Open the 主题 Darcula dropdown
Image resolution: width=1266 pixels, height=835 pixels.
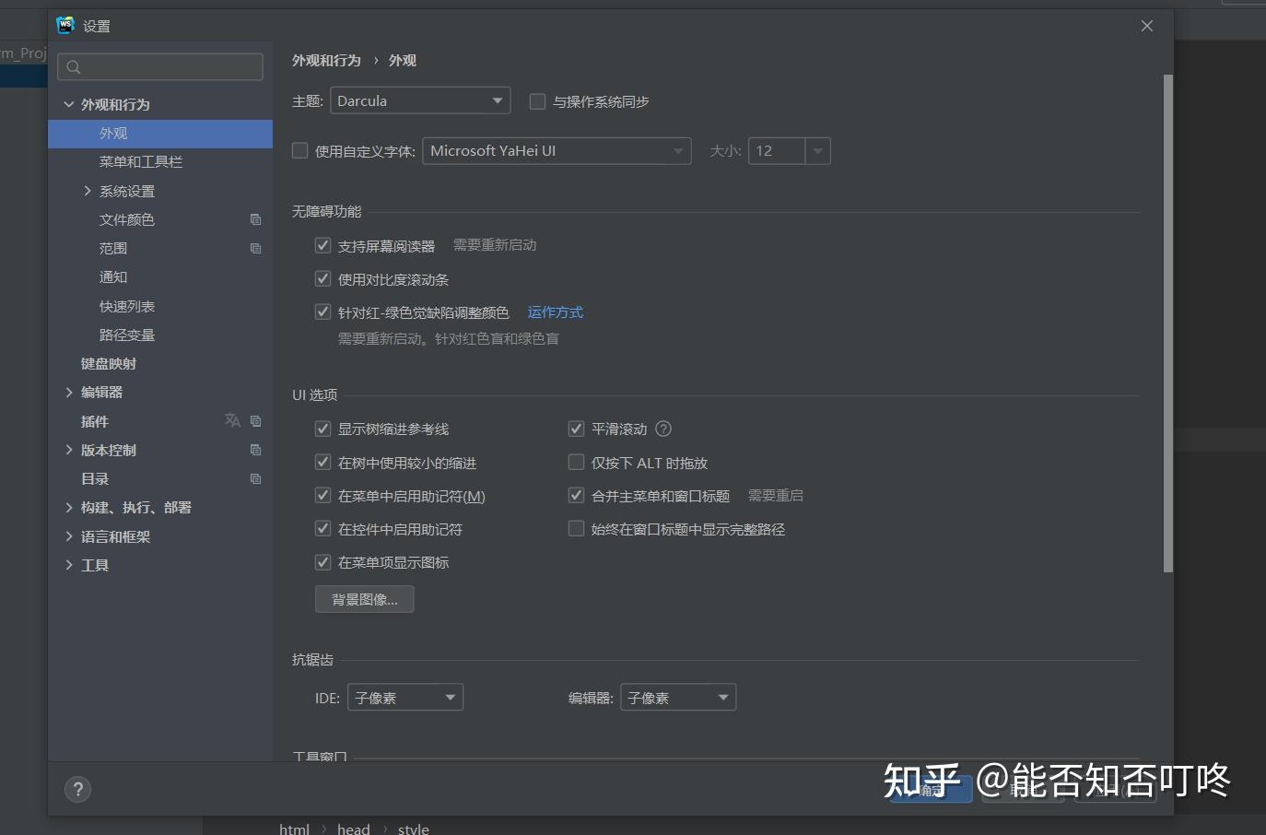(x=420, y=100)
